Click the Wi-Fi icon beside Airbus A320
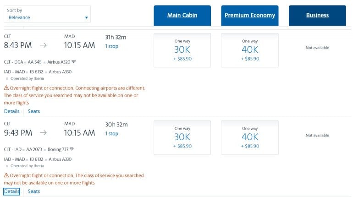Screen dimensions: 353x197 (74, 61)
